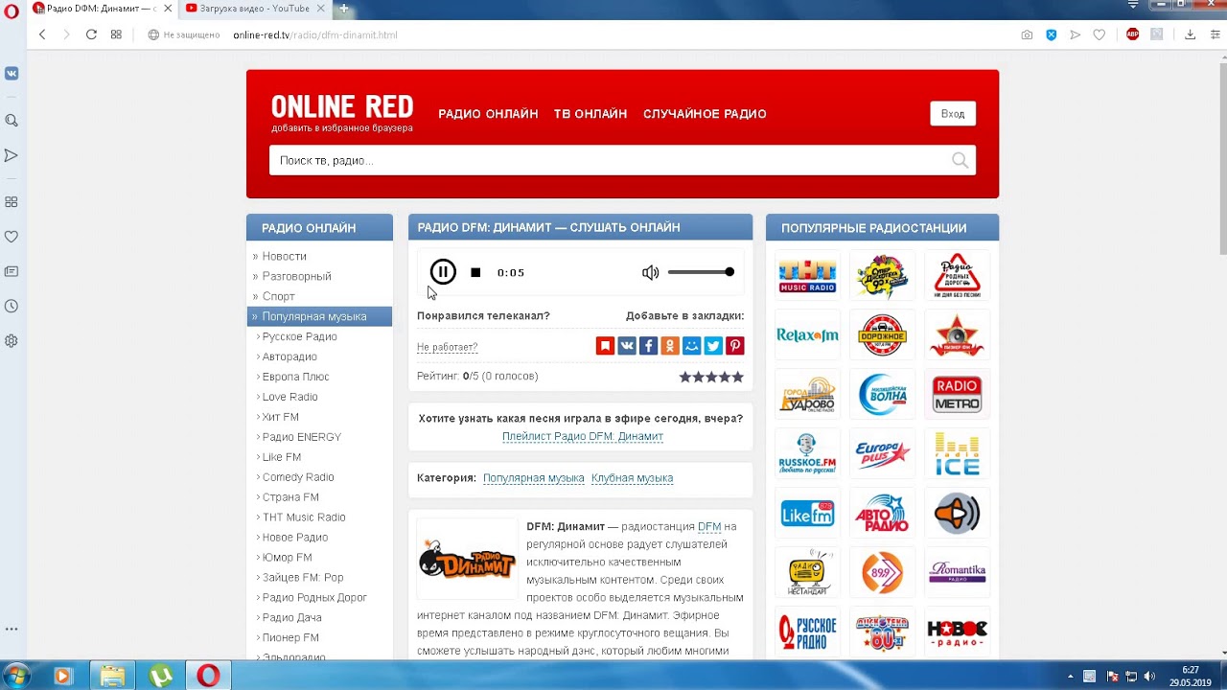1227x690 pixels.
Task: Open the Плейлист Радио DFM: Динамит link
Action: coord(583,436)
